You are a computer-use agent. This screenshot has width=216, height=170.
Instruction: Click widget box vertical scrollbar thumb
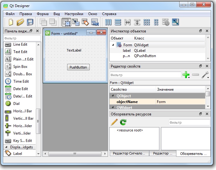(x=38, y=121)
